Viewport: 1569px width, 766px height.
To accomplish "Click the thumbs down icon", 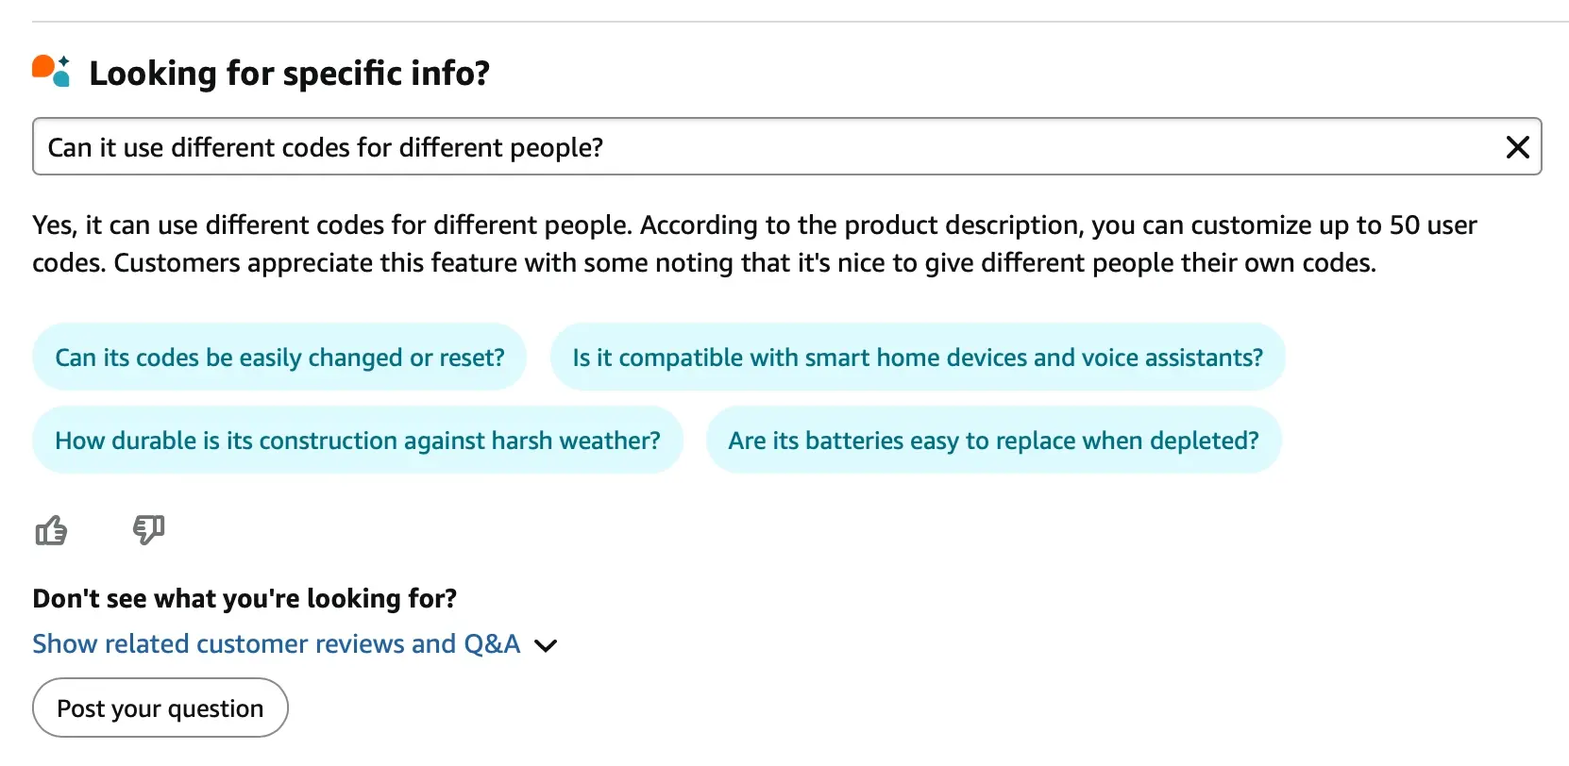I will pos(148,529).
